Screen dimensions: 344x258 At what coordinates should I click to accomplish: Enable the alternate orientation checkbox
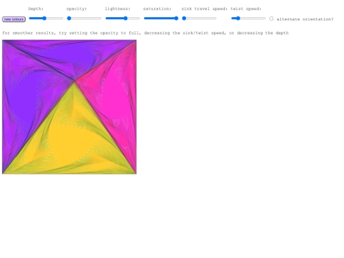click(271, 18)
